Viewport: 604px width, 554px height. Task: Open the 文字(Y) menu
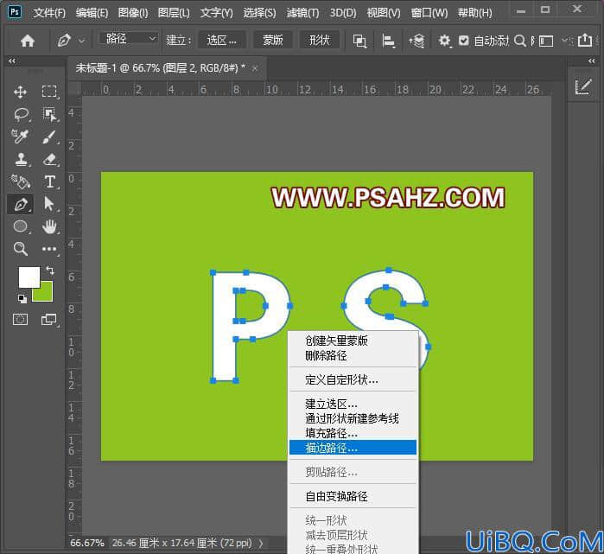[x=217, y=13]
